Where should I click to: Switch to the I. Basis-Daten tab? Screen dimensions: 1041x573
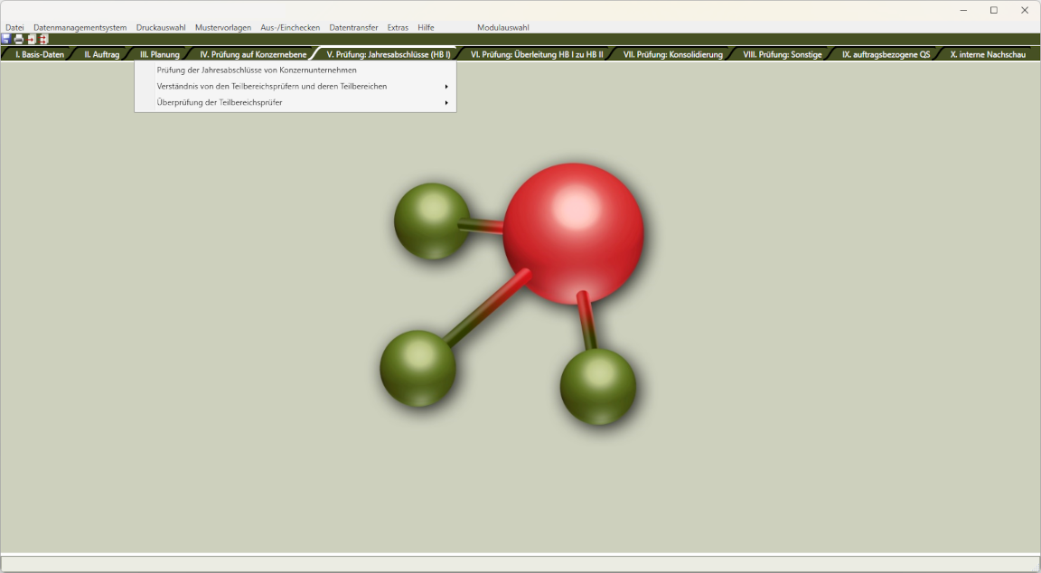tap(40, 54)
